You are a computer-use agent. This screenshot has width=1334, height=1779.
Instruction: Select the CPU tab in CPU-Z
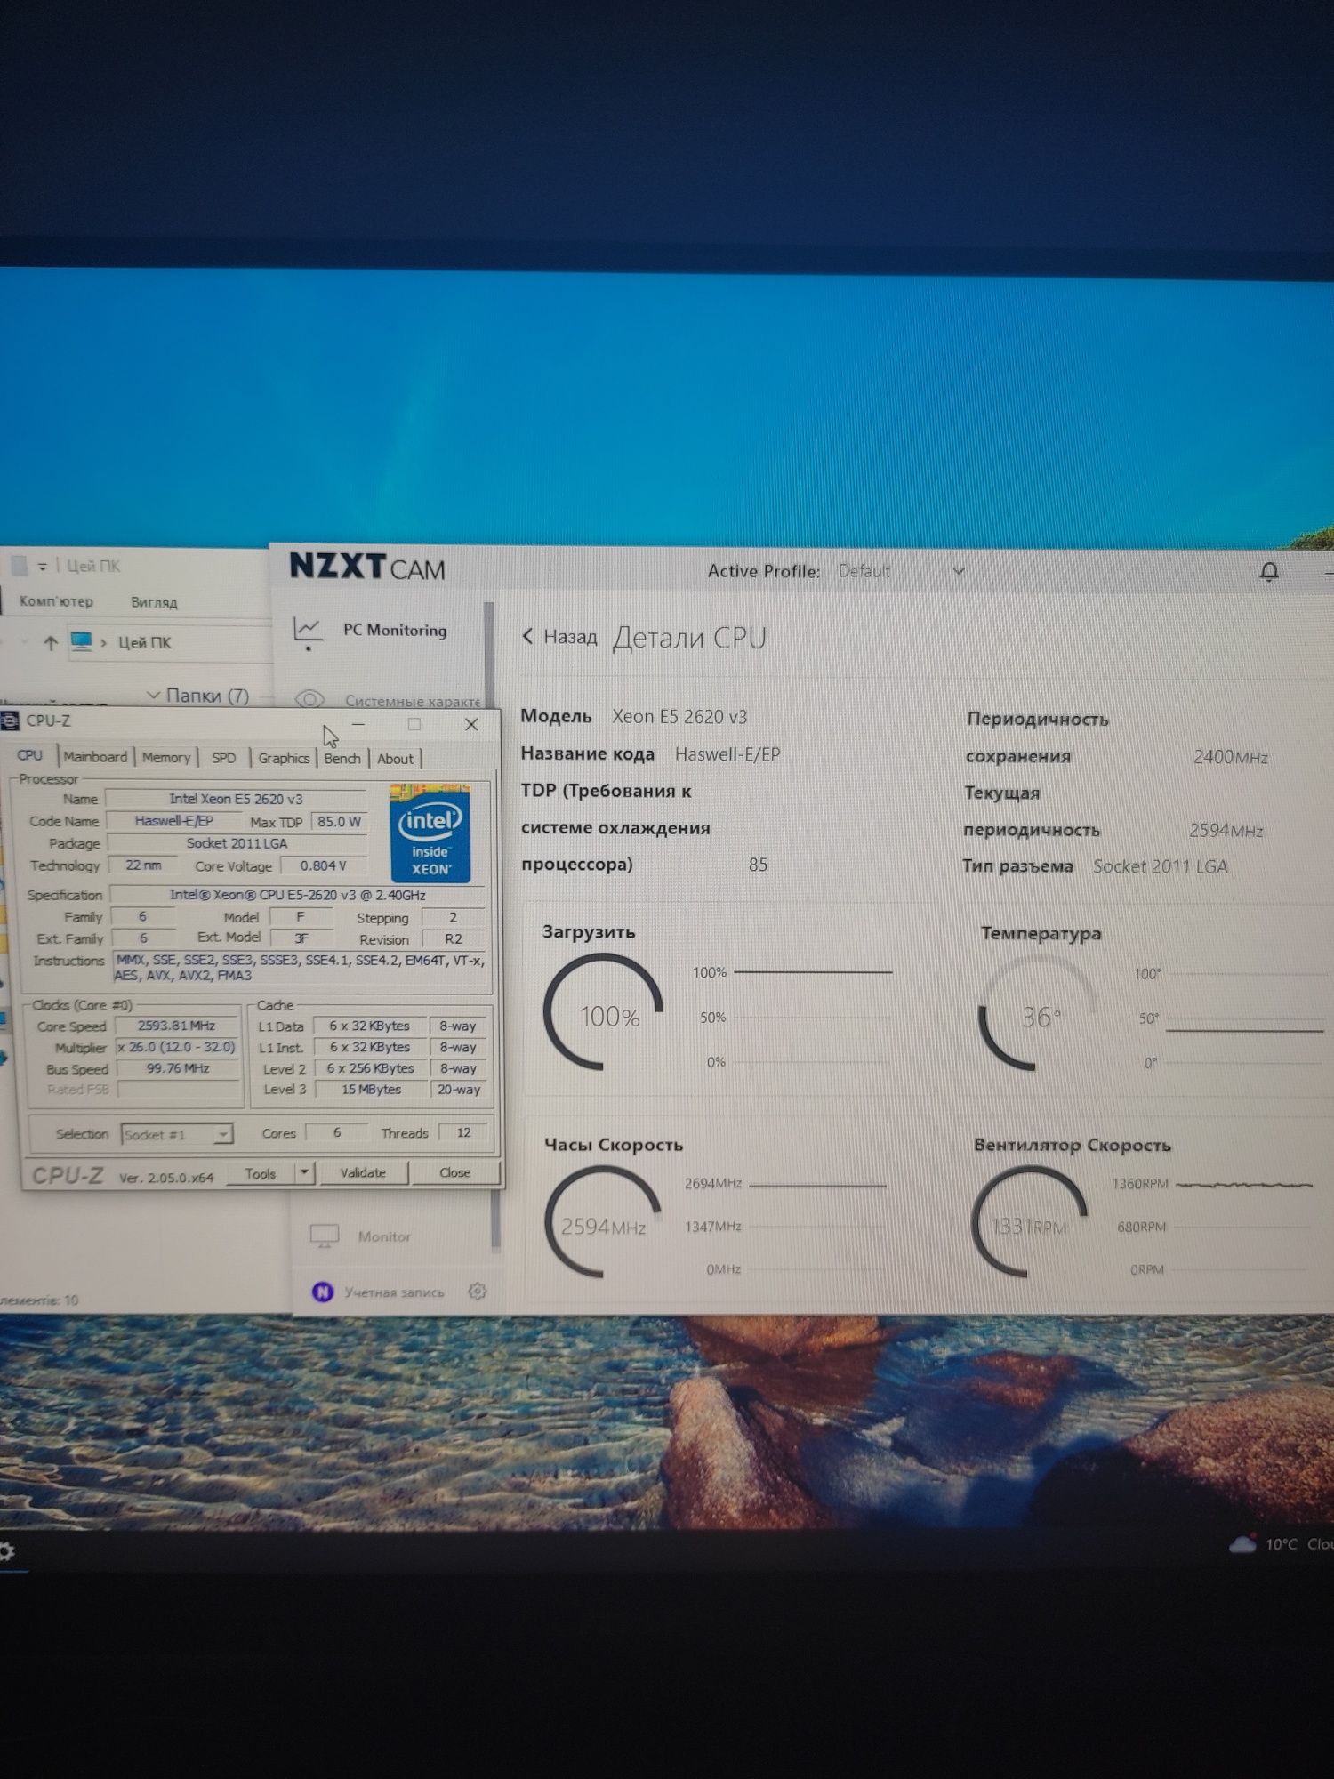[29, 755]
